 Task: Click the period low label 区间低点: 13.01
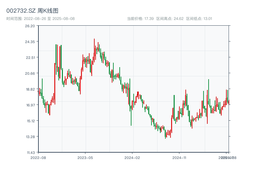199,19
